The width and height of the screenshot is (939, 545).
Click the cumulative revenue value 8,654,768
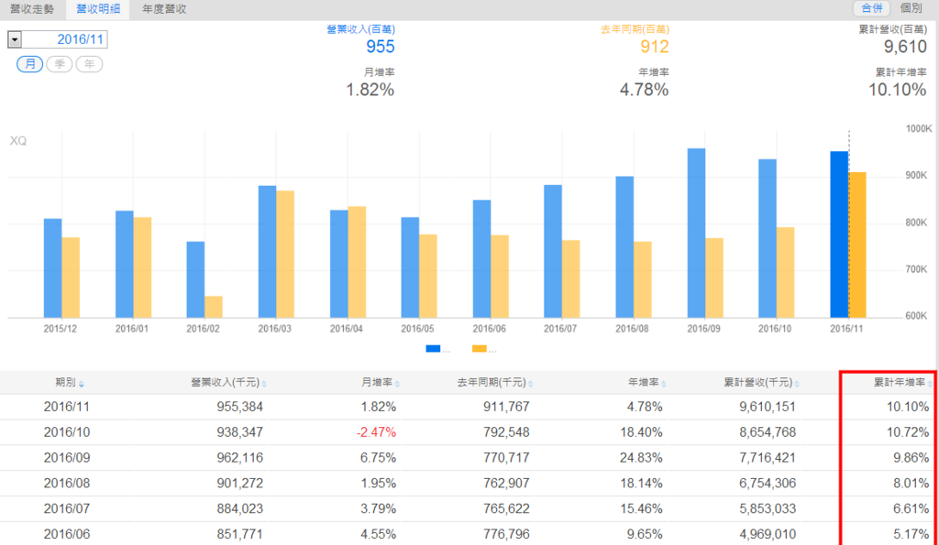coord(768,432)
